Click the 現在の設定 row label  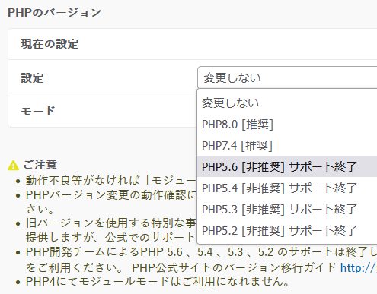point(50,44)
